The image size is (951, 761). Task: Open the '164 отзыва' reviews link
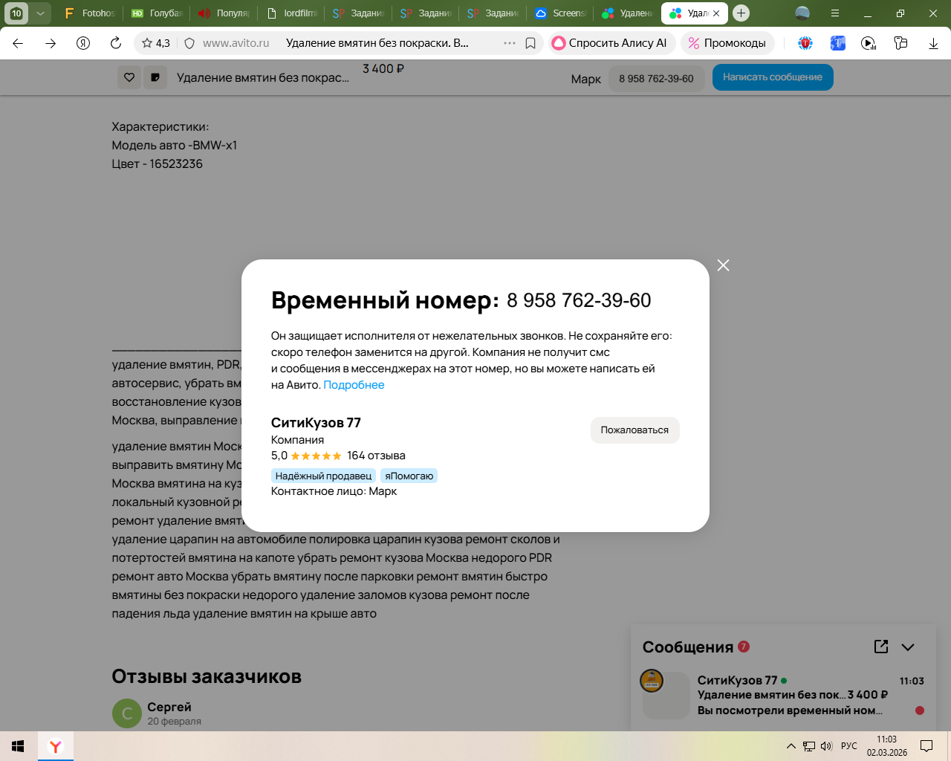(x=376, y=456)
